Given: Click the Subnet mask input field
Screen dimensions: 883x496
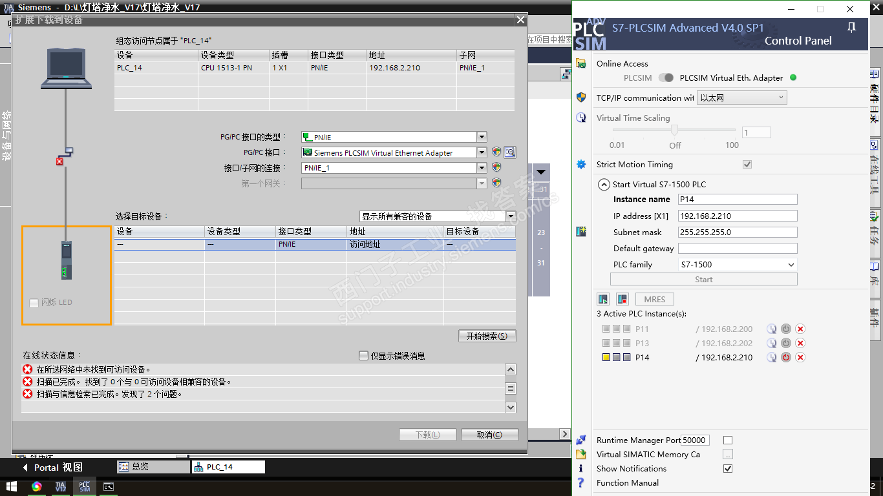Looking at the screenshot, I should [738, 232].
